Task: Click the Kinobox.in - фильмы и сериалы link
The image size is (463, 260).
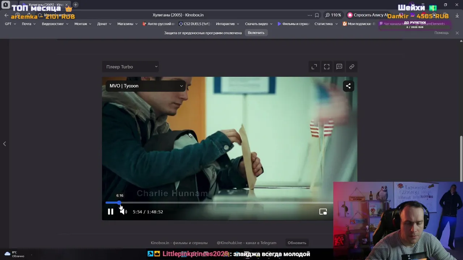Action: [x=179, y=243]
